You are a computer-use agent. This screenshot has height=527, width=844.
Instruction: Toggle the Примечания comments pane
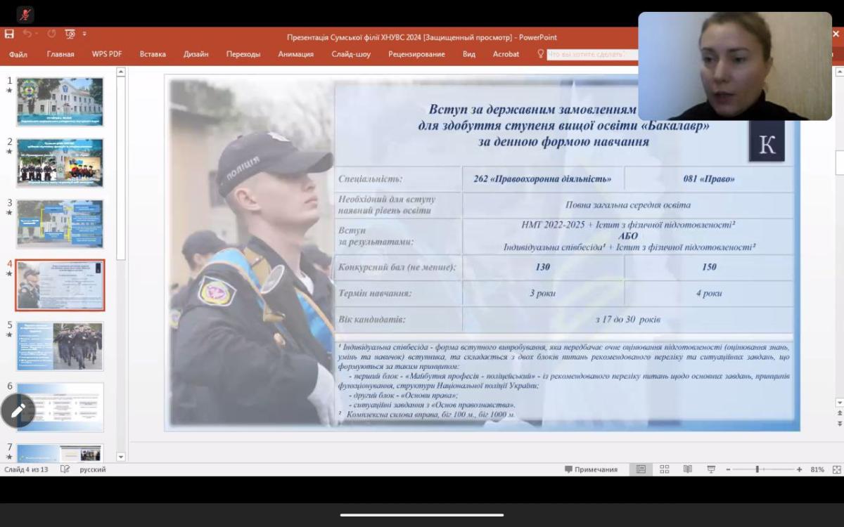tap(591, 469)
